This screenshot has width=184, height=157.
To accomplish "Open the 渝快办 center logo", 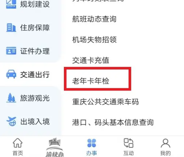I will 55,147.
